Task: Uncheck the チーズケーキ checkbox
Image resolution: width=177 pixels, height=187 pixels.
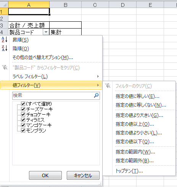Action: tap(23, 109)
